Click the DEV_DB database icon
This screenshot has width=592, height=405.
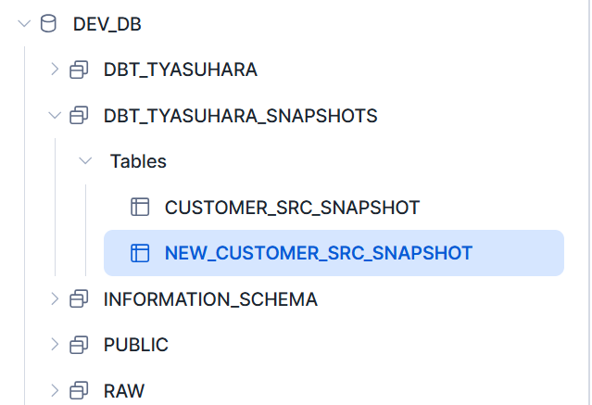[48, 24]
